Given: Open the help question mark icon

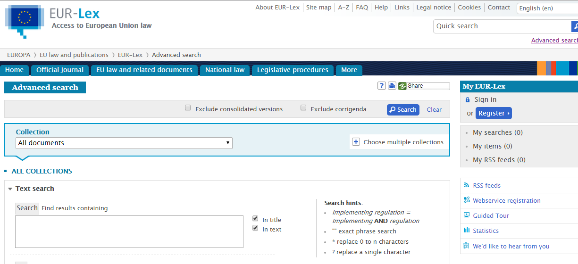Looking at the screenshot, I should pos(382,86).
